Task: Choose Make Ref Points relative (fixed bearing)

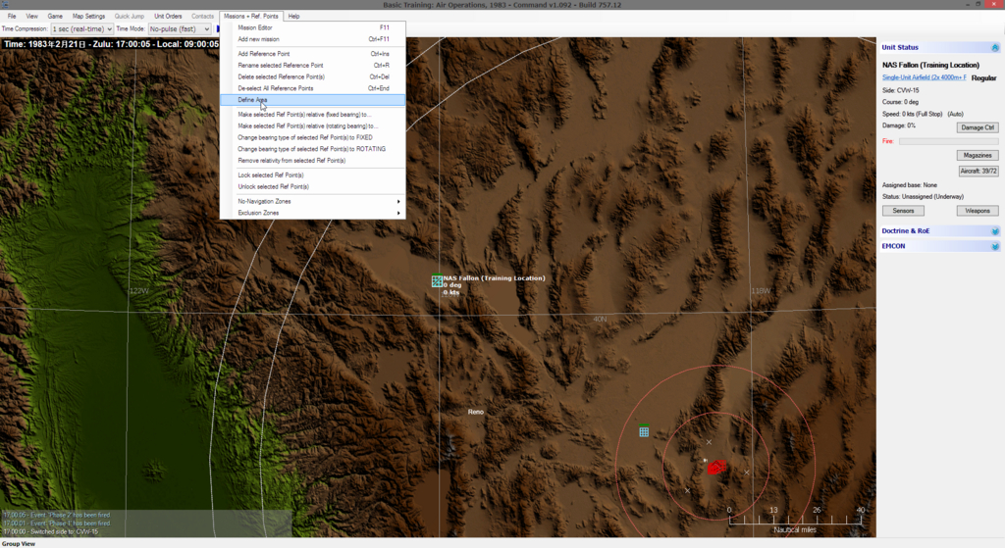Action: pos(313,115)
